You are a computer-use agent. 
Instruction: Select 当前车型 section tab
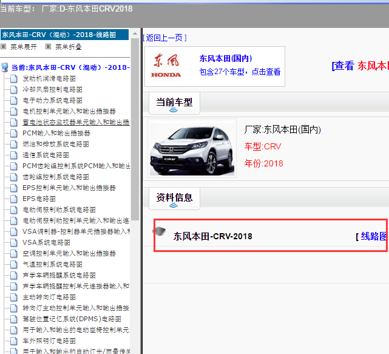tap(174, 103)
